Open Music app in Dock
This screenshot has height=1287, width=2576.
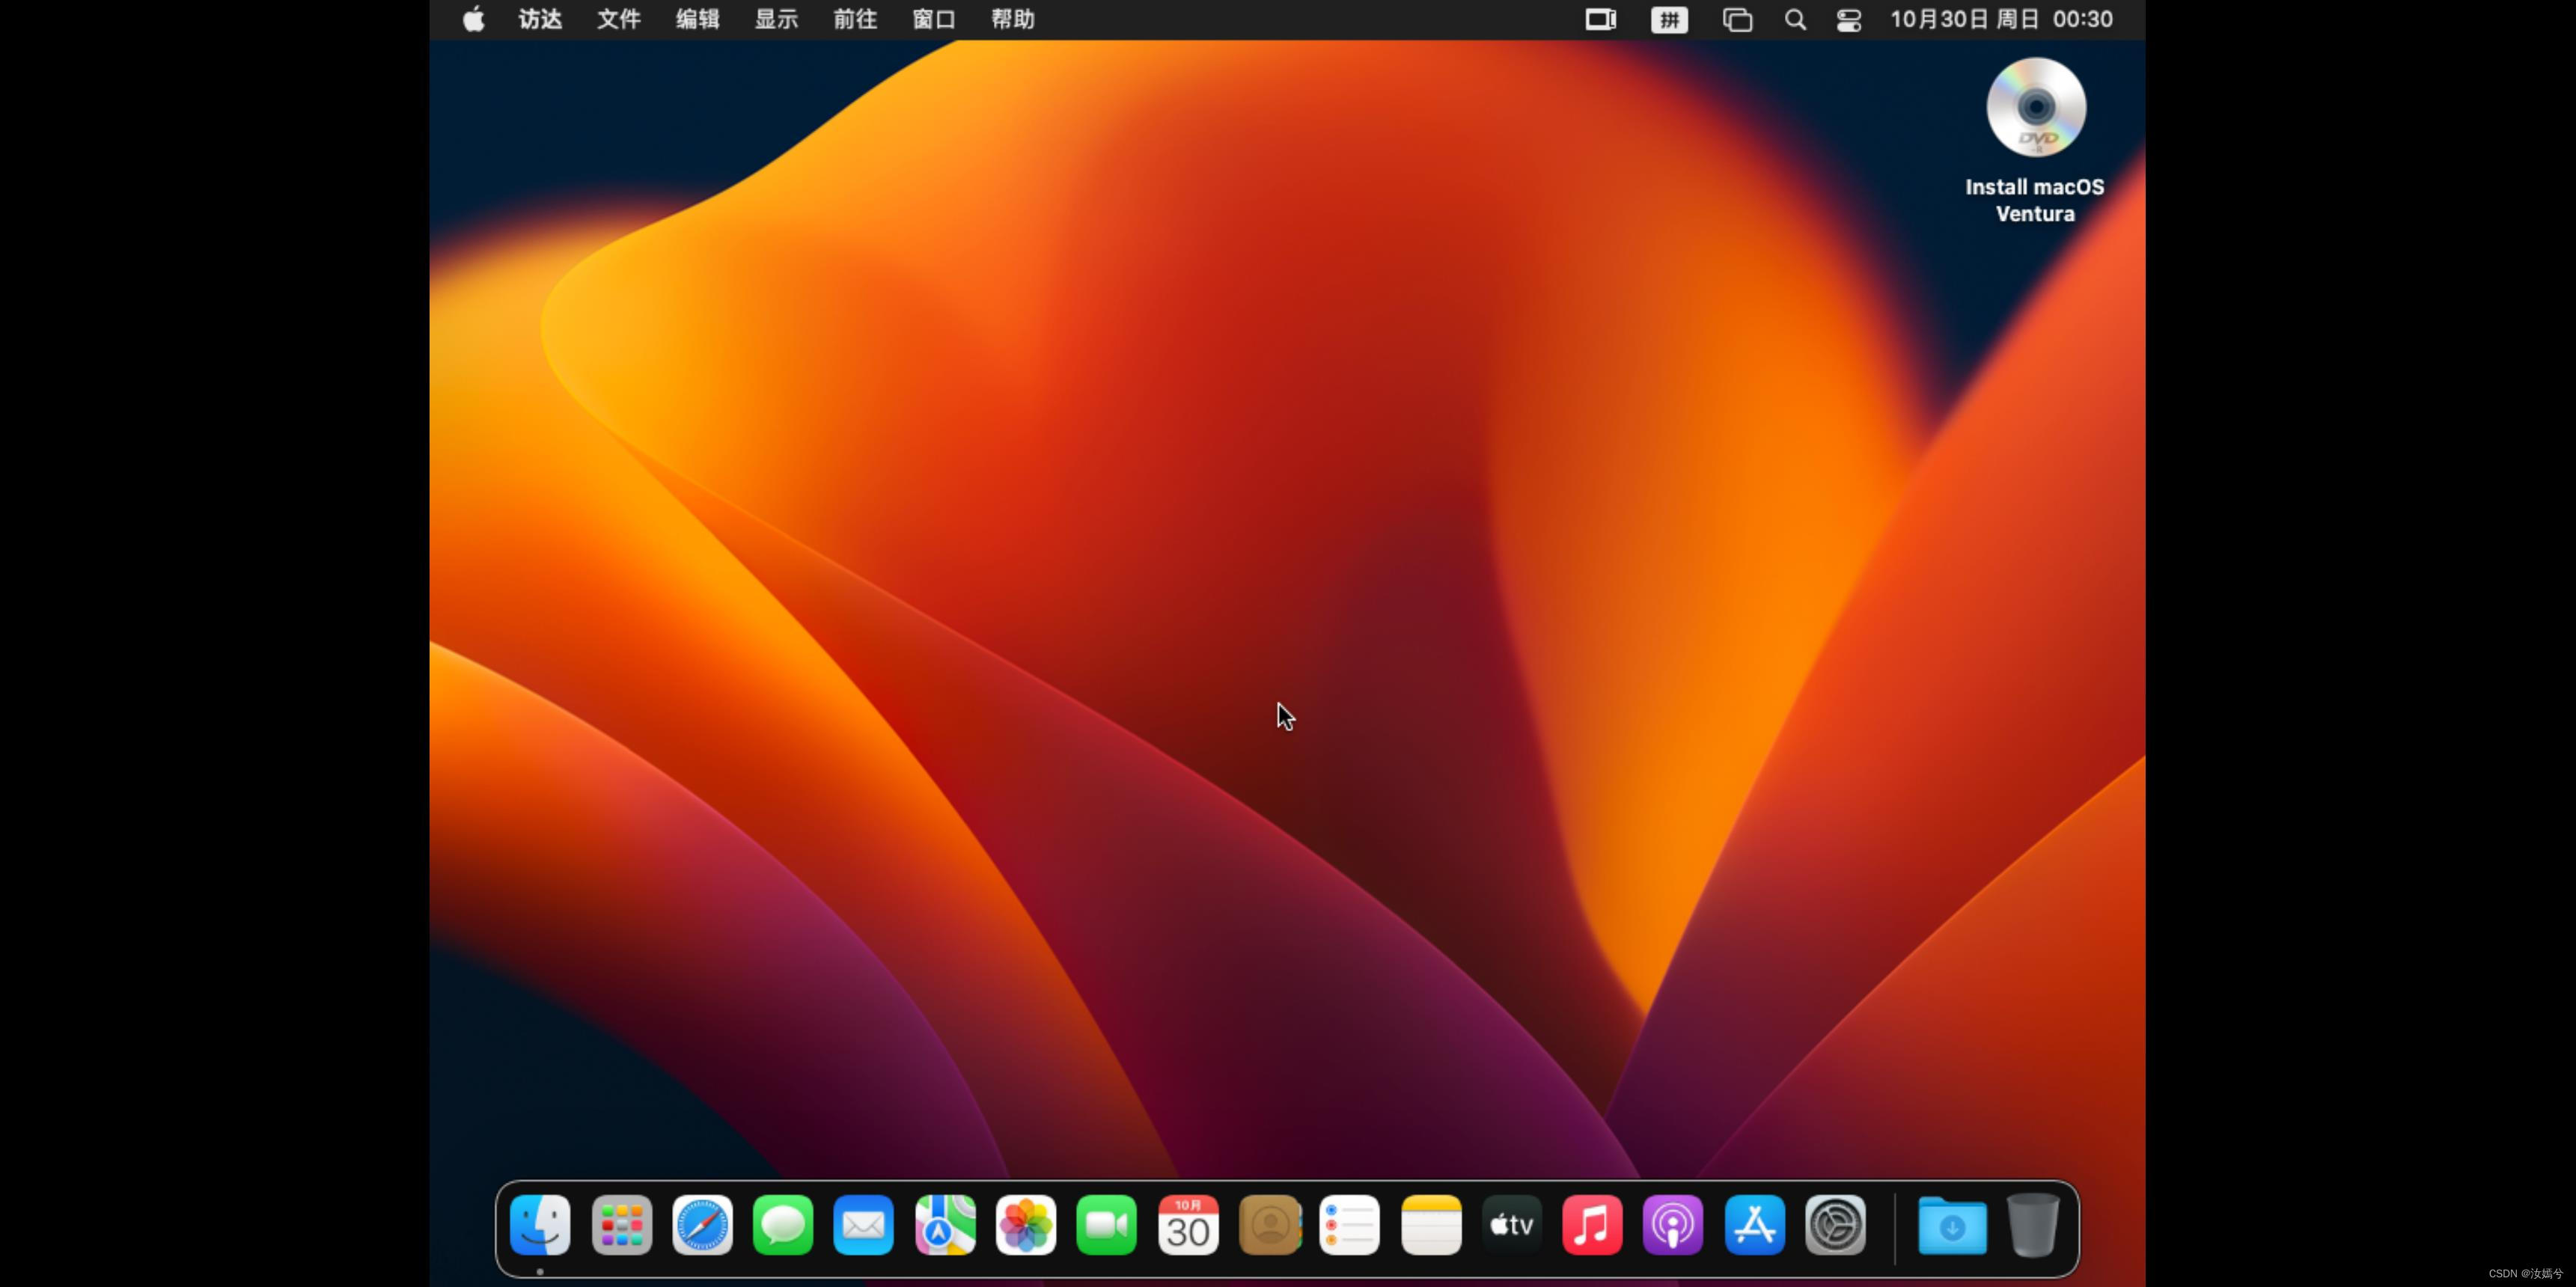point(1592,1224)
